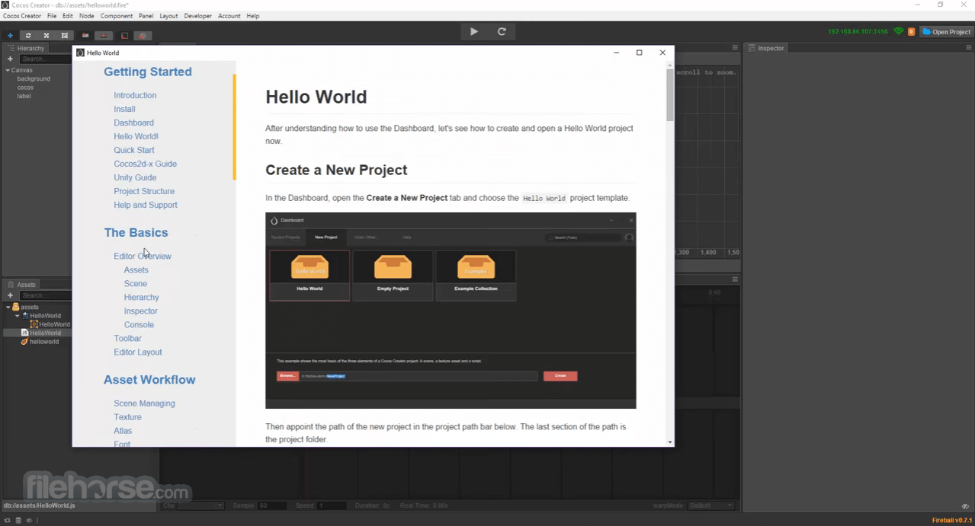Select the HelloWorld JS script asset
Image resolution: width=975 pixels, height=526 pixels.
point(41,333)
